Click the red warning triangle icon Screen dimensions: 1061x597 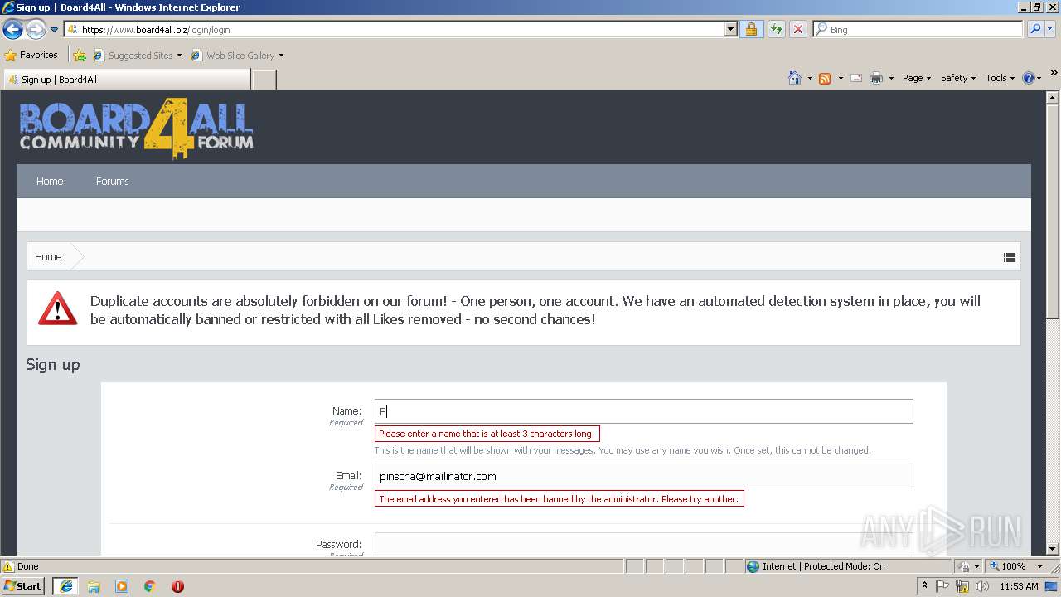click(x=57, y=308)
